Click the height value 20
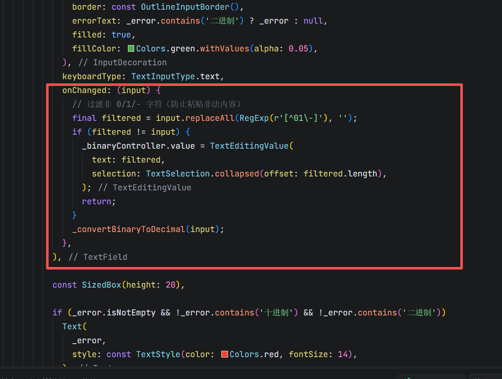This screenshot has width=502, height=379. (x=170, y=285)
